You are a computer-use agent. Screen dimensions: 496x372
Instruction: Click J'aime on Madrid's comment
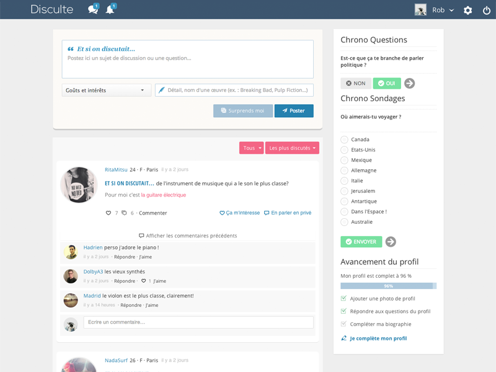pyautogui.click(x=152, y=305)
